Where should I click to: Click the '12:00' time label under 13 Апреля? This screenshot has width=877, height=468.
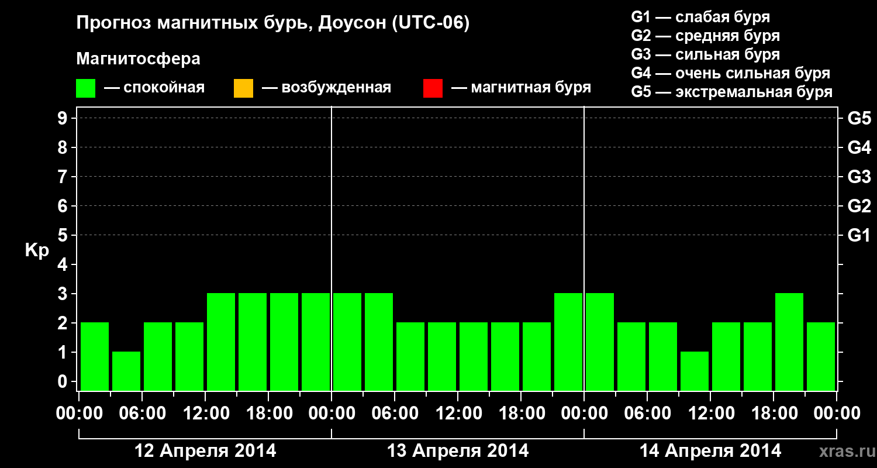tap(458, 413)
